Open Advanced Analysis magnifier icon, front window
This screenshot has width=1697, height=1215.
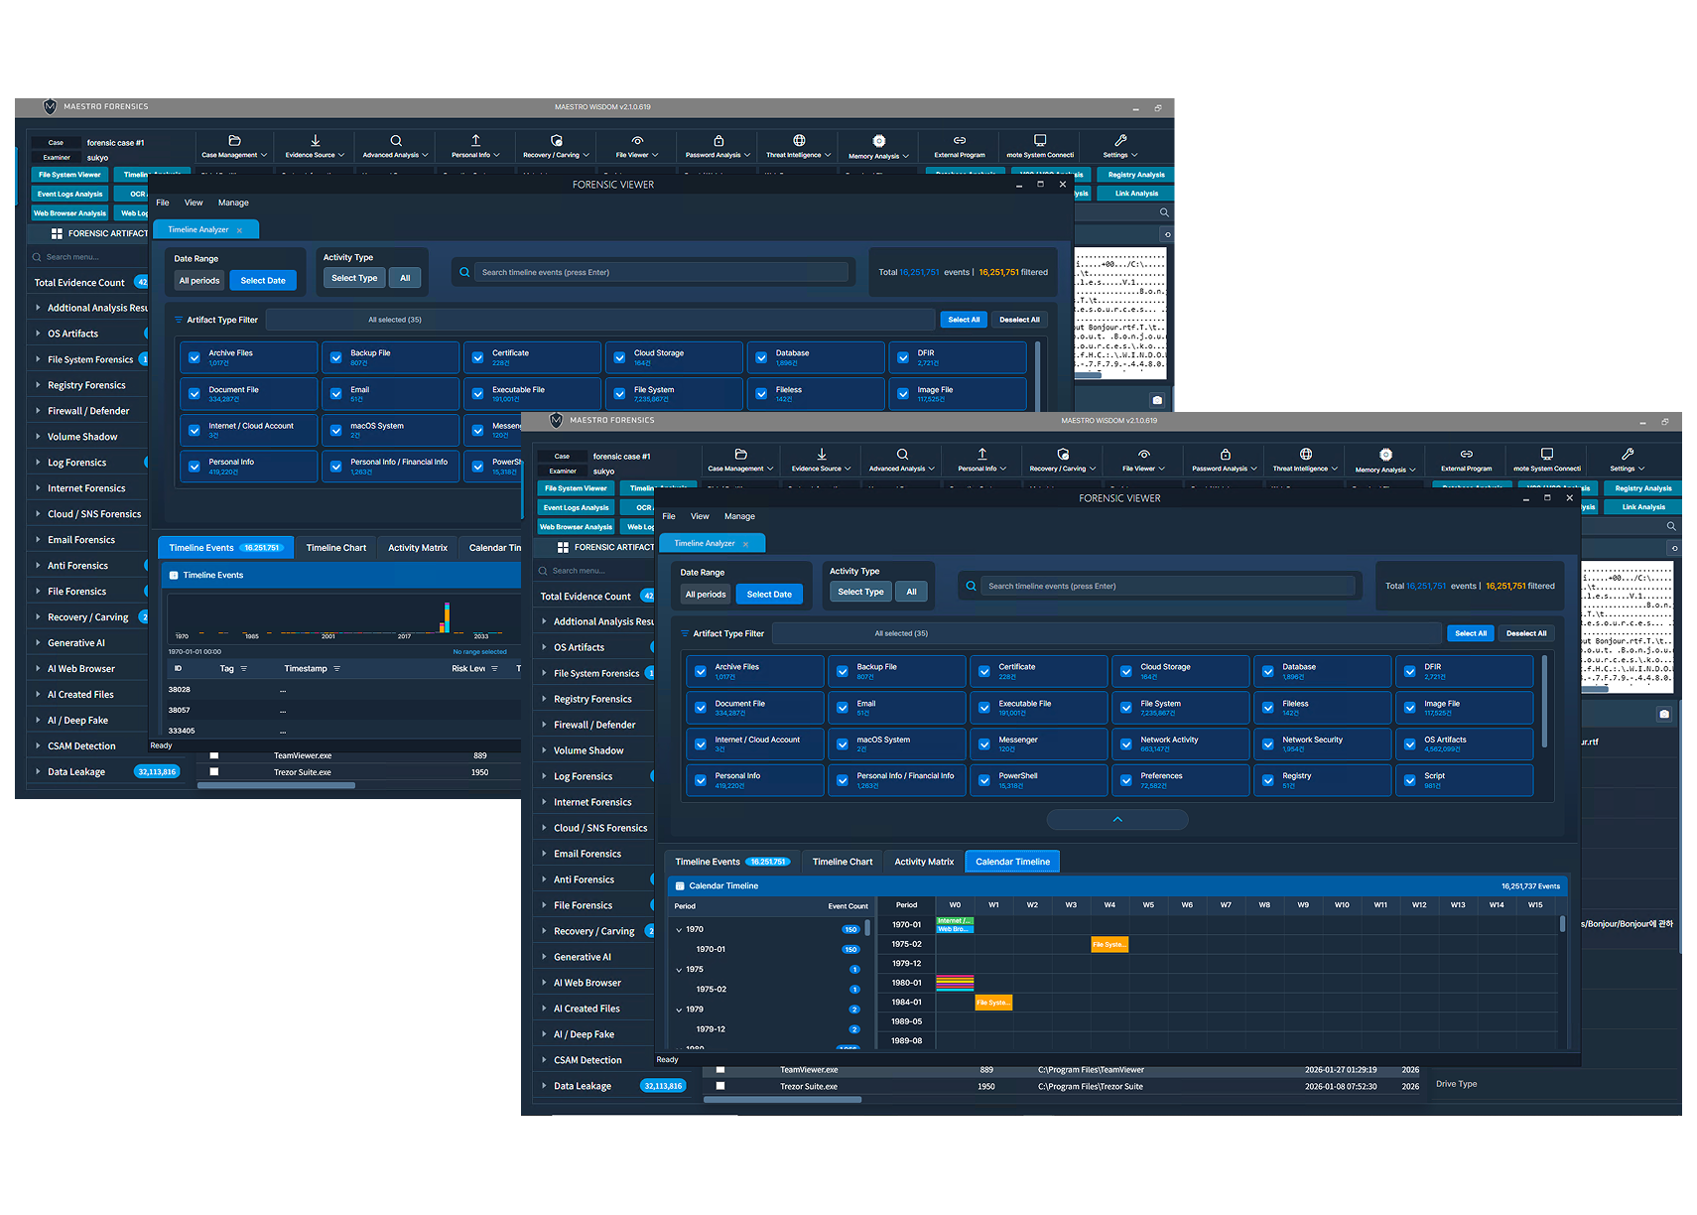[x=902, y=454]
